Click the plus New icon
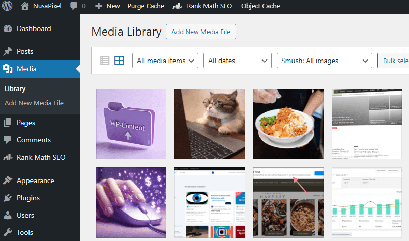 click(98, 6)
